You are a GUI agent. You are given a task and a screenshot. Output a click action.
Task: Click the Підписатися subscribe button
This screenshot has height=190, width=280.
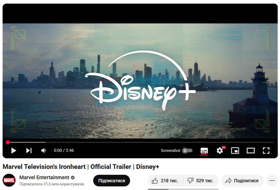pos(111,181)
